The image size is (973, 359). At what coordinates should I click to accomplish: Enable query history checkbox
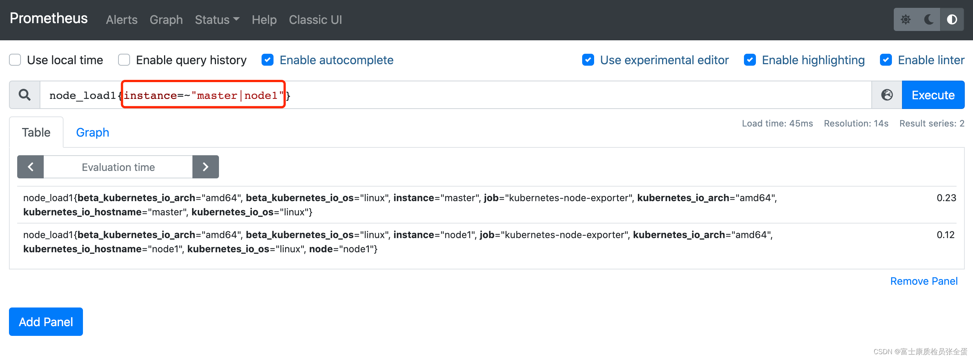click(x=124, y=60)
